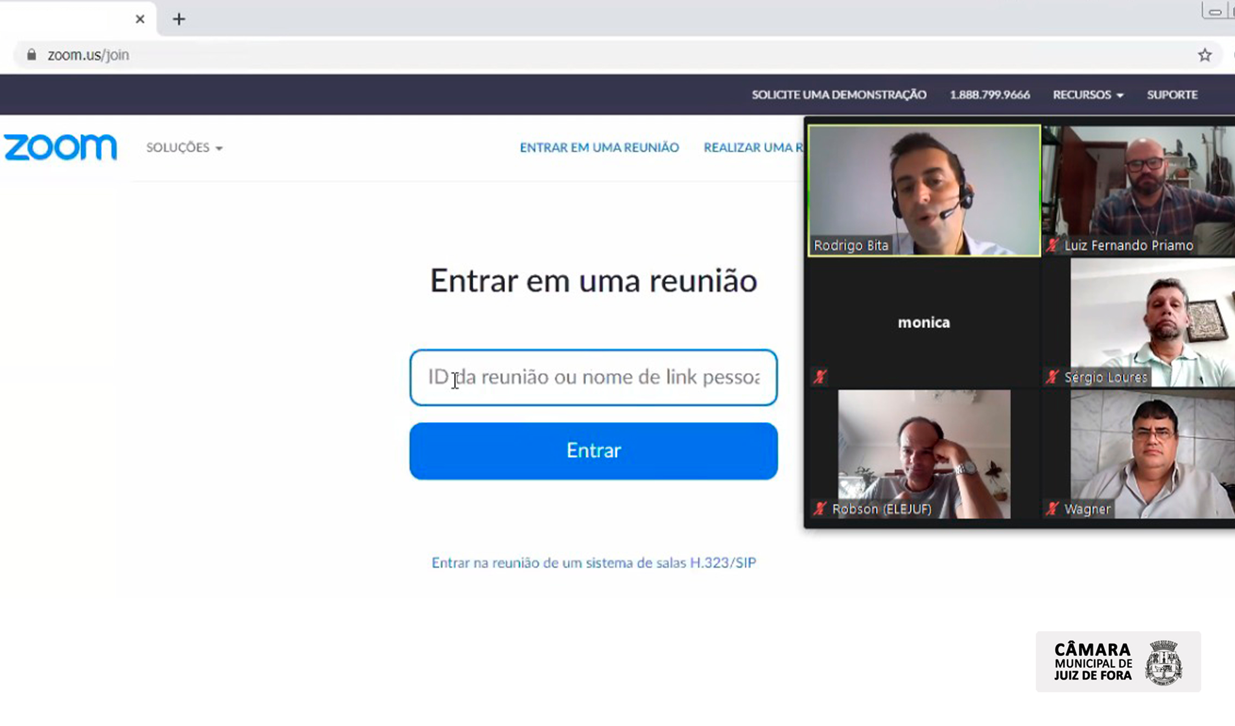Screen dimensions: 1235x726
Task: Open the SUPORTE link
Action: [x=1172, y=95]
